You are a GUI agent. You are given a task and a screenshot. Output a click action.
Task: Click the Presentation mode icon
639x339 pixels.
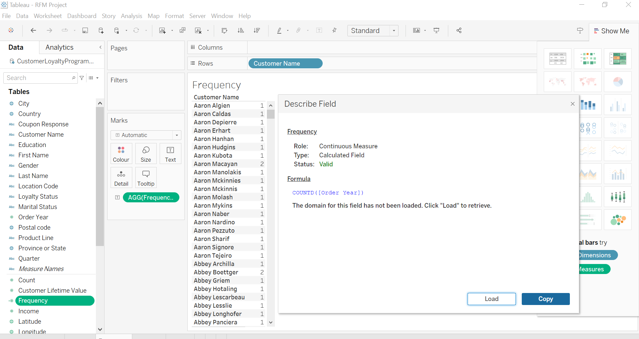436,30
